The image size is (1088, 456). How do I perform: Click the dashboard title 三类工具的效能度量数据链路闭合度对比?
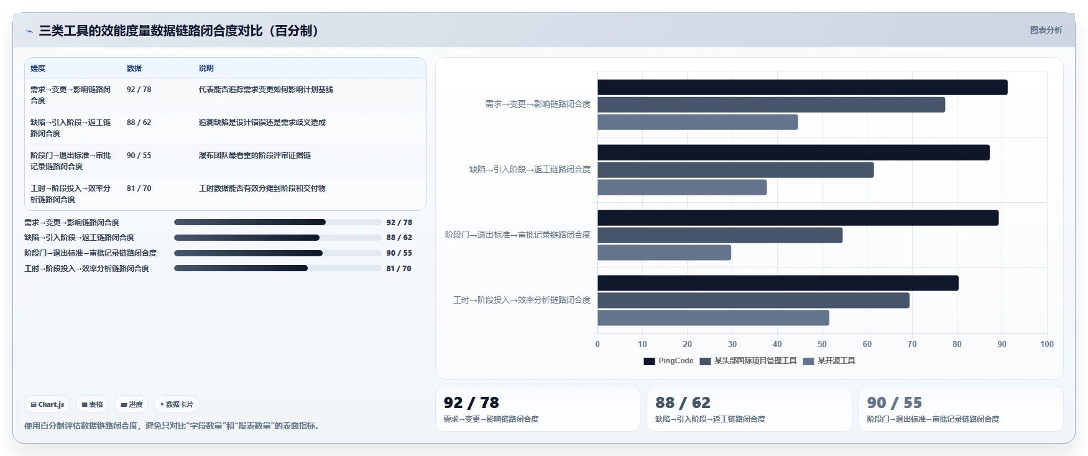(x=179, y=30)
